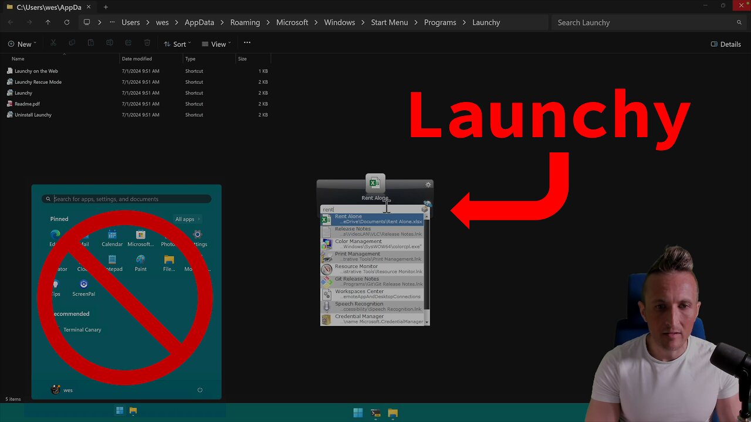
Task: Click the Cut scissors icon
Action: (53, 43)
